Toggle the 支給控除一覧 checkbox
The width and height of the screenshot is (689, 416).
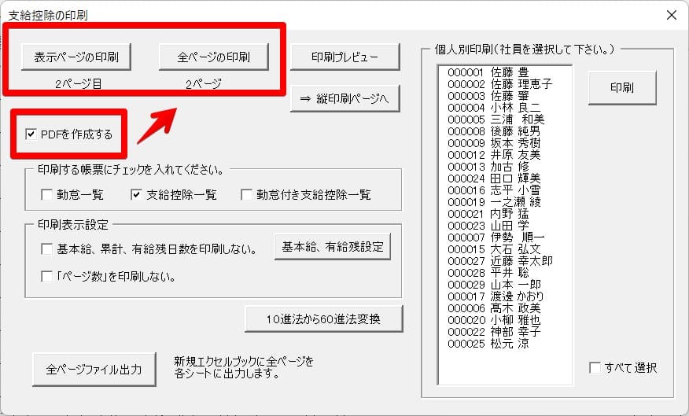click(x=136, y=194)
